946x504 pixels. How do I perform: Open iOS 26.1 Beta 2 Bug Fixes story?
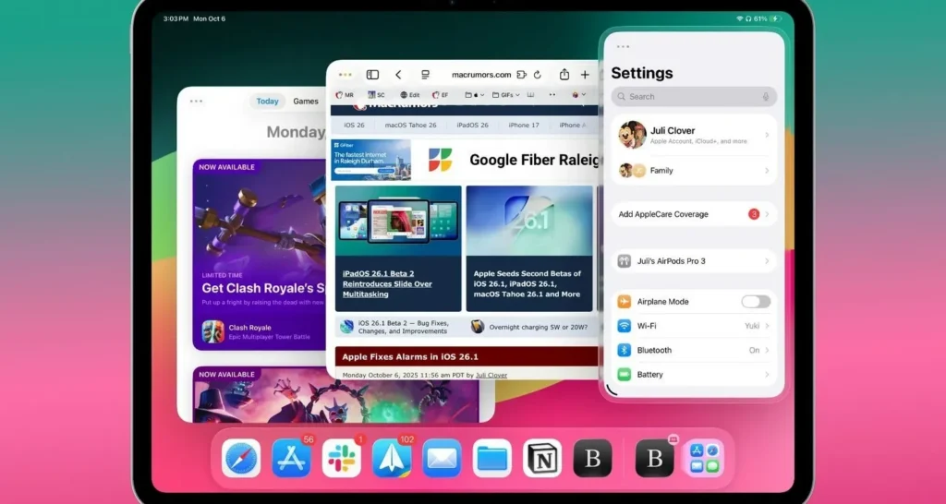pyautogui.click(x=396, y=327)
